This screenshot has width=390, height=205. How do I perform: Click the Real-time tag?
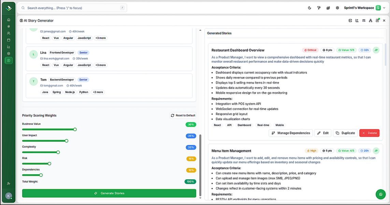pos(263,125)
